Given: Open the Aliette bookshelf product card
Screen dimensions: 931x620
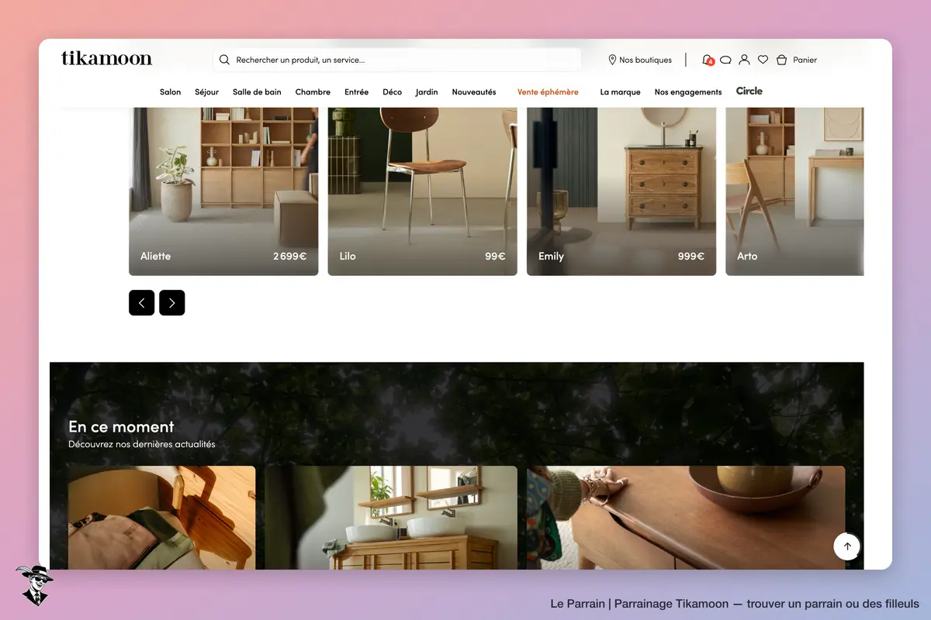Looking at the screenshot, I should (223, 191).
